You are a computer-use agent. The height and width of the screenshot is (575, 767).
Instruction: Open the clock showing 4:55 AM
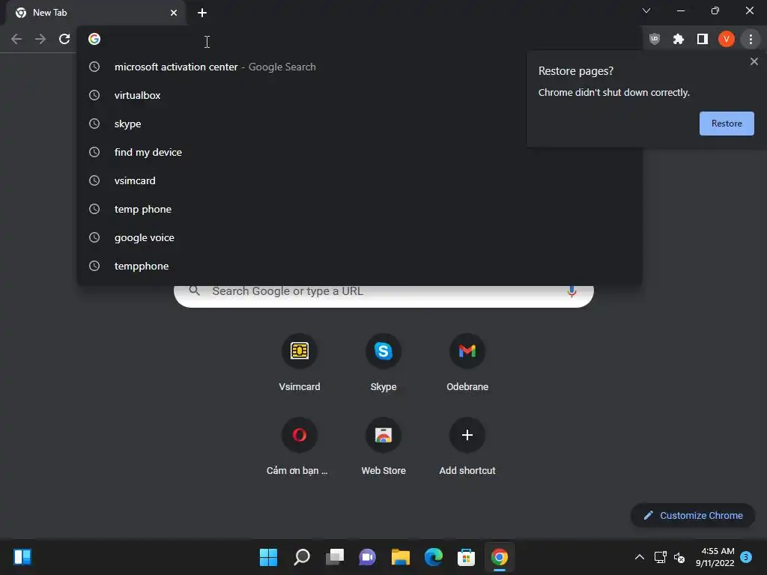tap(715, 557)
